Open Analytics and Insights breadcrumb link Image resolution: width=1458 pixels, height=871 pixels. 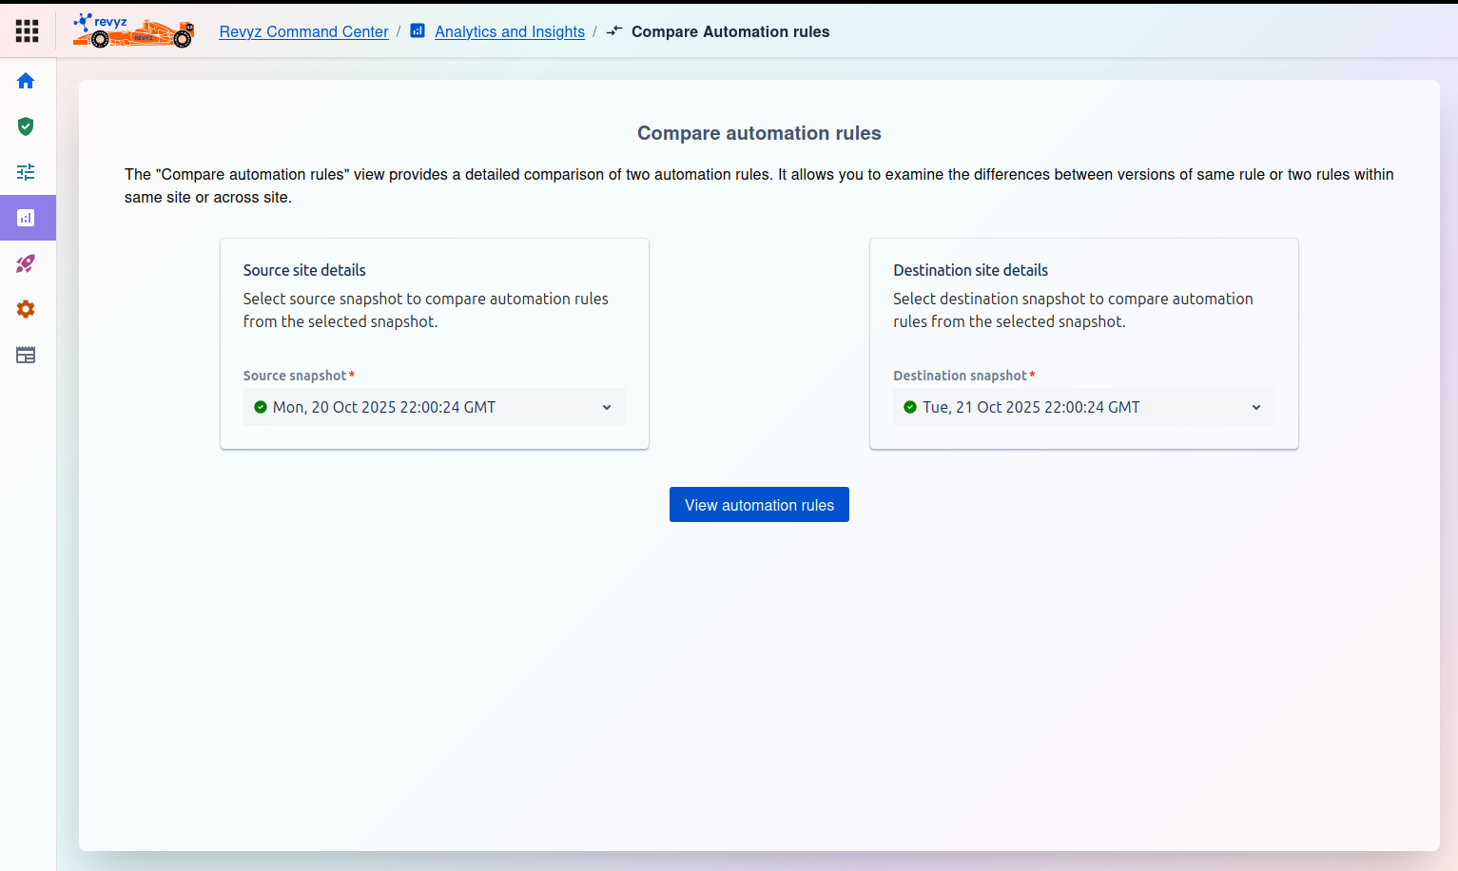510,31
